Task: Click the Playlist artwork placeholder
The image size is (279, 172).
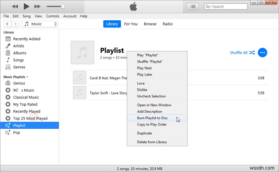Action: 83,52
